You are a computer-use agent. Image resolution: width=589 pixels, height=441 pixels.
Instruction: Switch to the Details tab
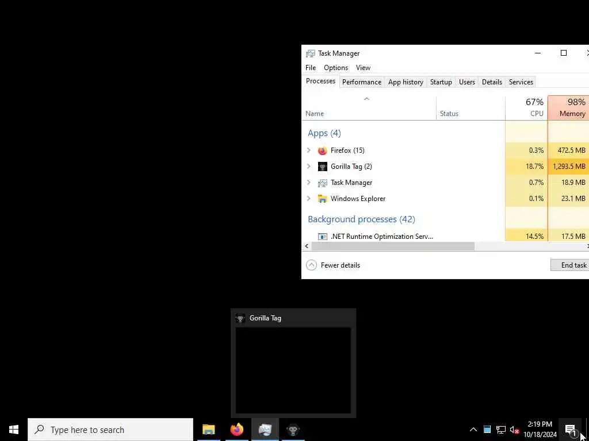[492, 82]
